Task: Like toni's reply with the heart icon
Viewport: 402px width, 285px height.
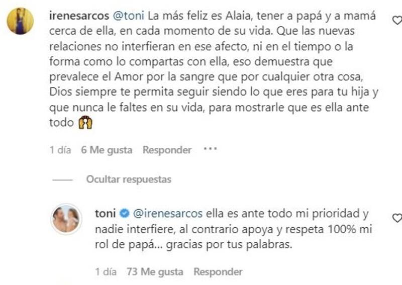Action: click(397, 218)
